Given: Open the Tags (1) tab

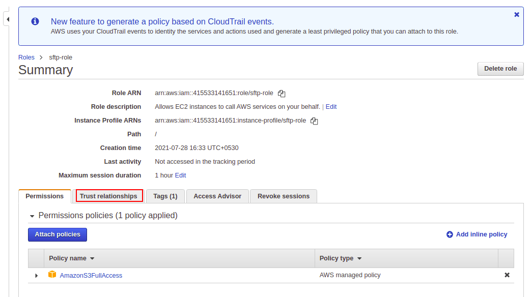Looking at the screenshot, I should [165, 196].
